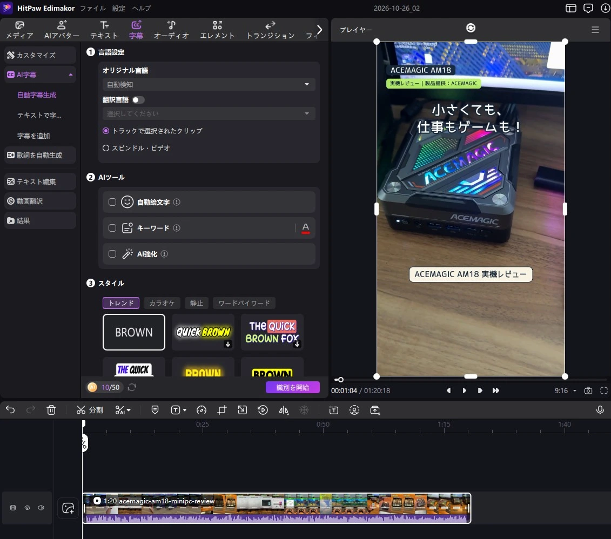Click the undo arrow in the timeline toolbar
Viewport: 611px width, 539px height.
click(x=10, y=410)
